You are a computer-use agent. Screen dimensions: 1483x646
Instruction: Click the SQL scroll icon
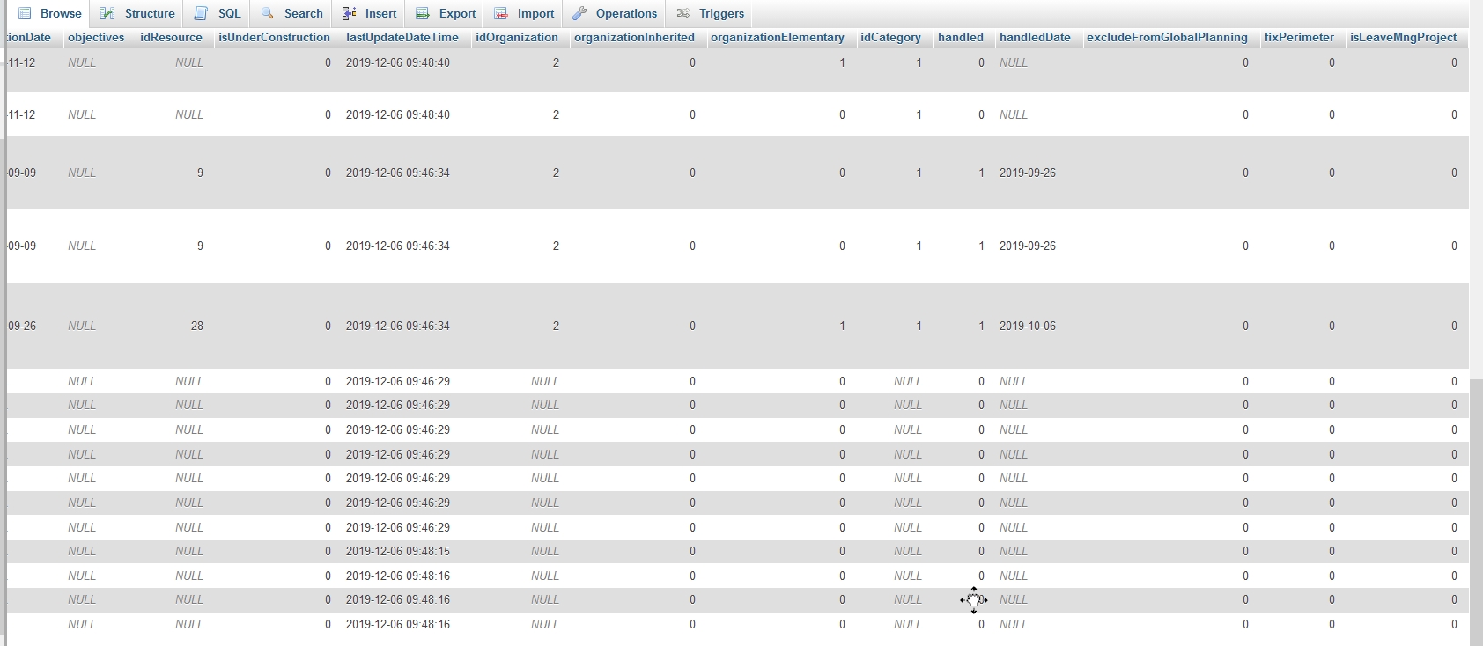coord(202,13)
